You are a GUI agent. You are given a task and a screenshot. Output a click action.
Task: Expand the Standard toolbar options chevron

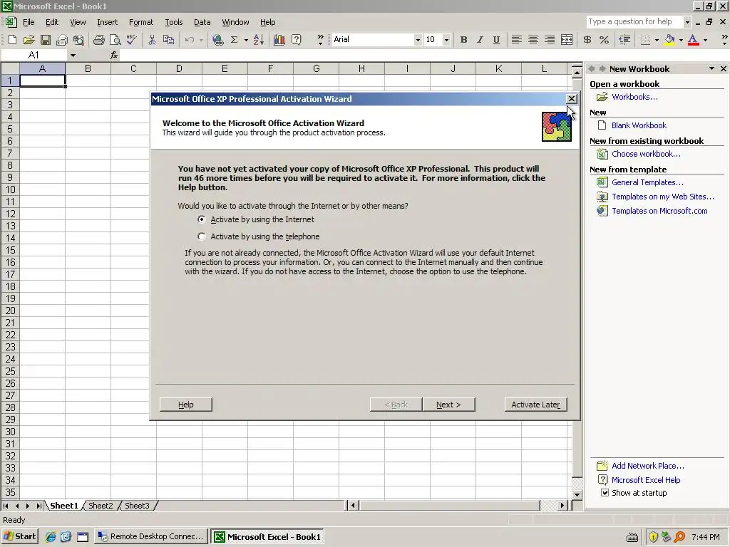click(x=320, y=40)
